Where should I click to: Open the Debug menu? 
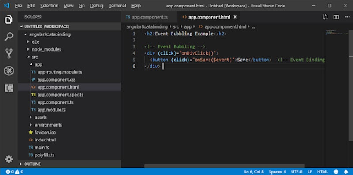[x=97, y=6]
